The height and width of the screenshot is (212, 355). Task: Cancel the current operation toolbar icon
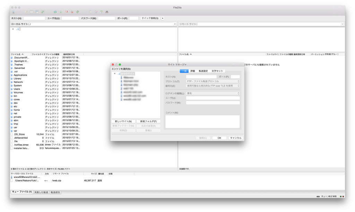point(67,12)
